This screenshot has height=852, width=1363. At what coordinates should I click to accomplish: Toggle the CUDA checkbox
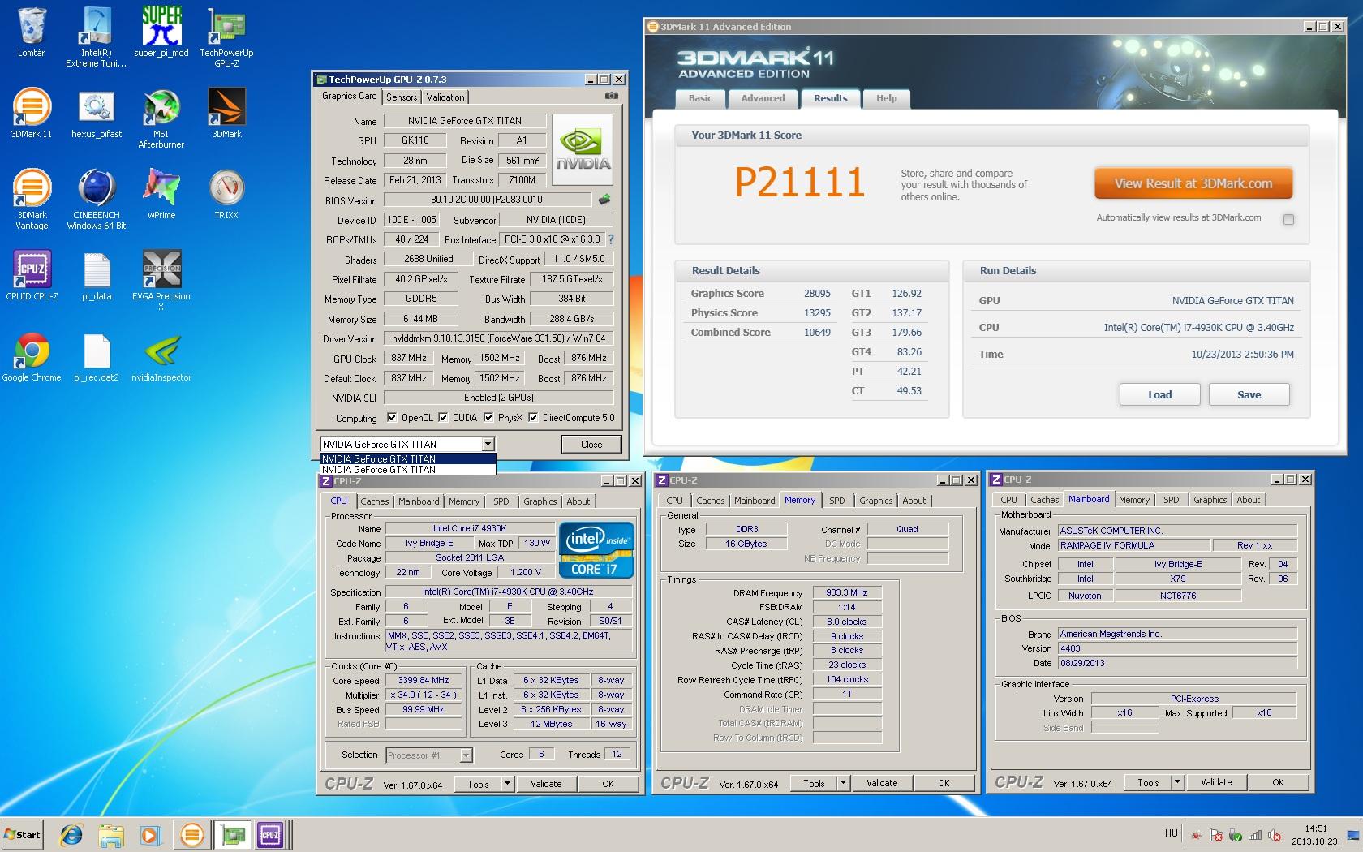click(x=443, y=418)
